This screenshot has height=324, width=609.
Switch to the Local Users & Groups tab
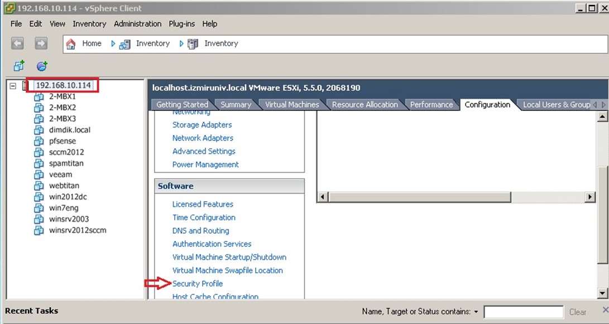pyautogui.click(x=556, y=105)
